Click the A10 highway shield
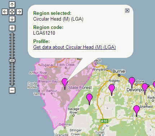The width and height of the screenshot is (155, 136). (x=104, y=121)
